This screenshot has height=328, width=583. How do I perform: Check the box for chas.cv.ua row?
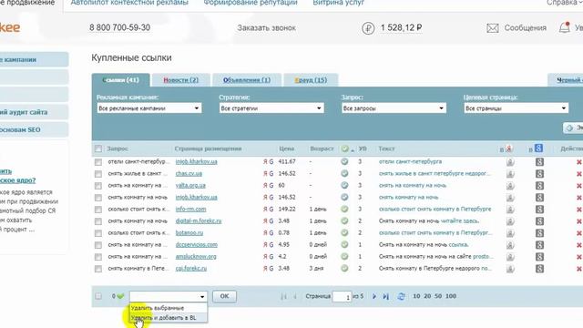(98, 174)
